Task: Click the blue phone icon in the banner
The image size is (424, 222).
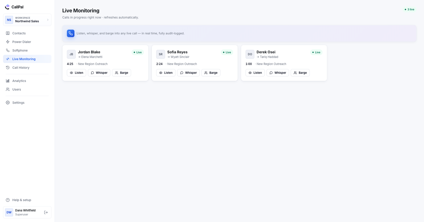Action: [x=71, y=33]
